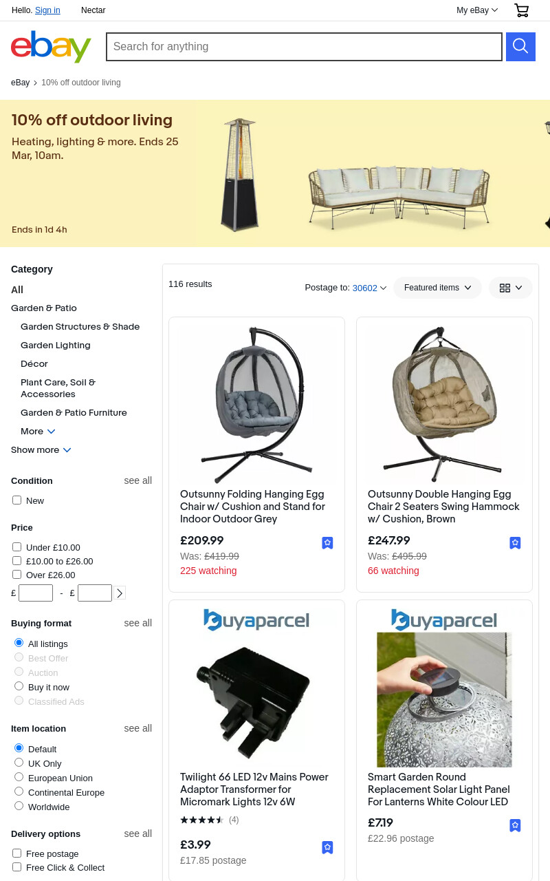Expand the My eBay menu
This screenshot has height=881, width=550.
[477, 10]
